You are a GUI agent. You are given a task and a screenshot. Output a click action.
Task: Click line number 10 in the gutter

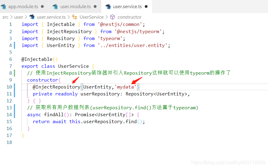pyautogui.click(x=9, y=87)
